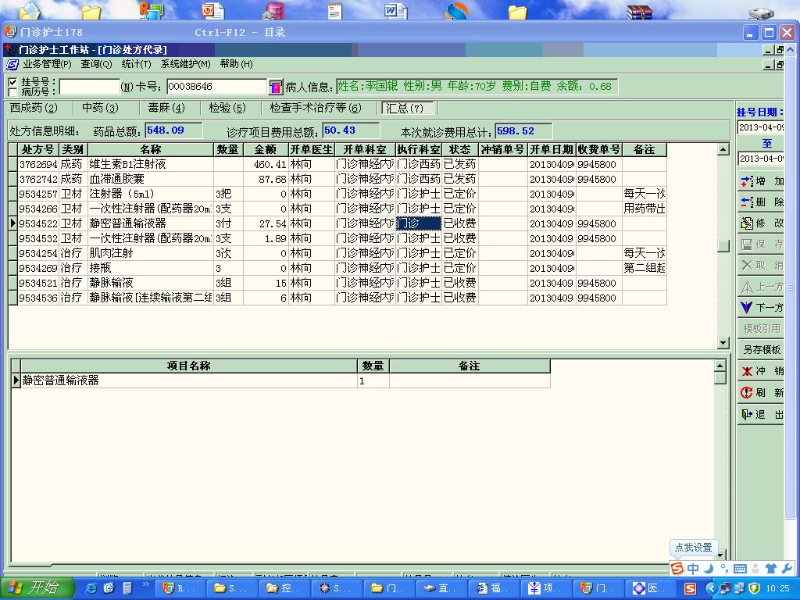Viewport: 800px width, 600px height.
Task: Click the 开始 Start button
Action: coord(36,588)
